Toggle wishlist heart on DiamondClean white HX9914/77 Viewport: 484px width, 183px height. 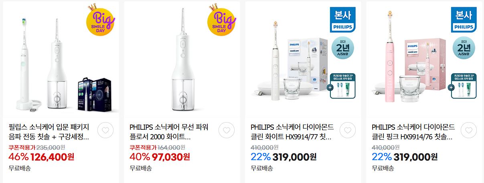click(348, 130)
